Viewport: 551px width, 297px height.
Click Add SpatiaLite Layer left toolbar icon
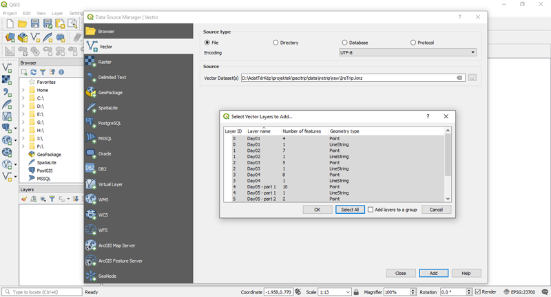click(7, 104)
